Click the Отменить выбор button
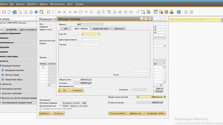 click(x=117, y=113)
